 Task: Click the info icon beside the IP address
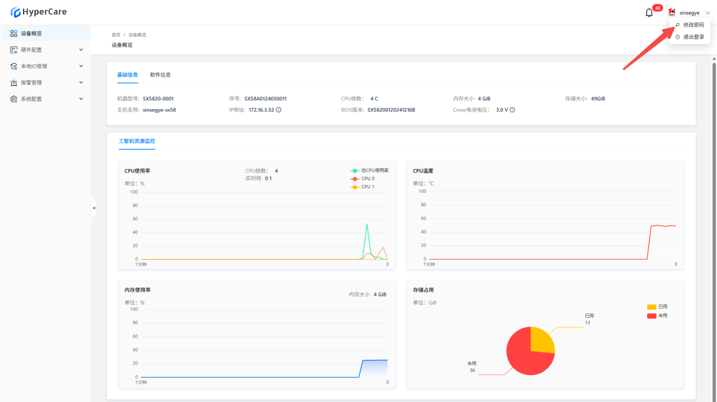coord(278,110)
